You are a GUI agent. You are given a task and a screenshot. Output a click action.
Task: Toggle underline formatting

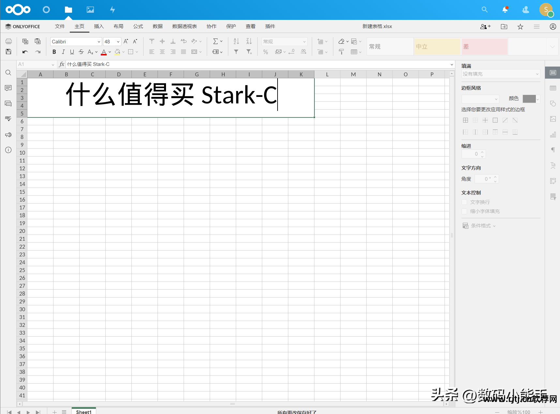point(72,52)
